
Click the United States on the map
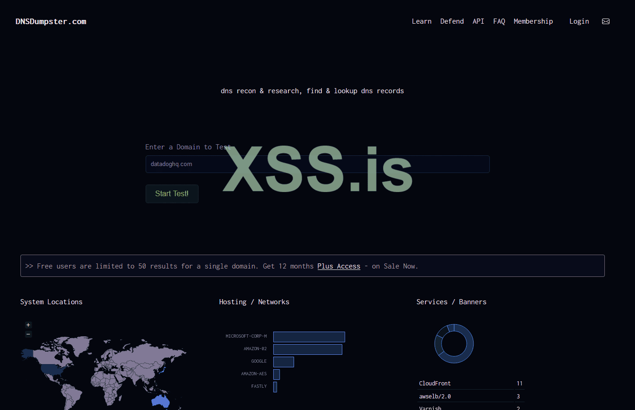pyautogui.click(x=52, y=370)
